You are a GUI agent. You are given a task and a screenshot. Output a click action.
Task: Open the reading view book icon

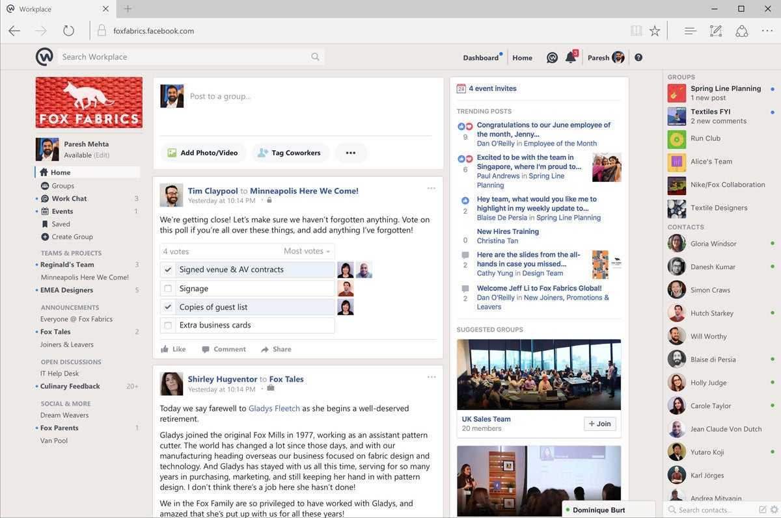click(x=636, y=31)
